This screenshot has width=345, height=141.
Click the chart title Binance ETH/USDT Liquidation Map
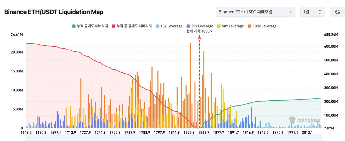(x=54, y=12)
